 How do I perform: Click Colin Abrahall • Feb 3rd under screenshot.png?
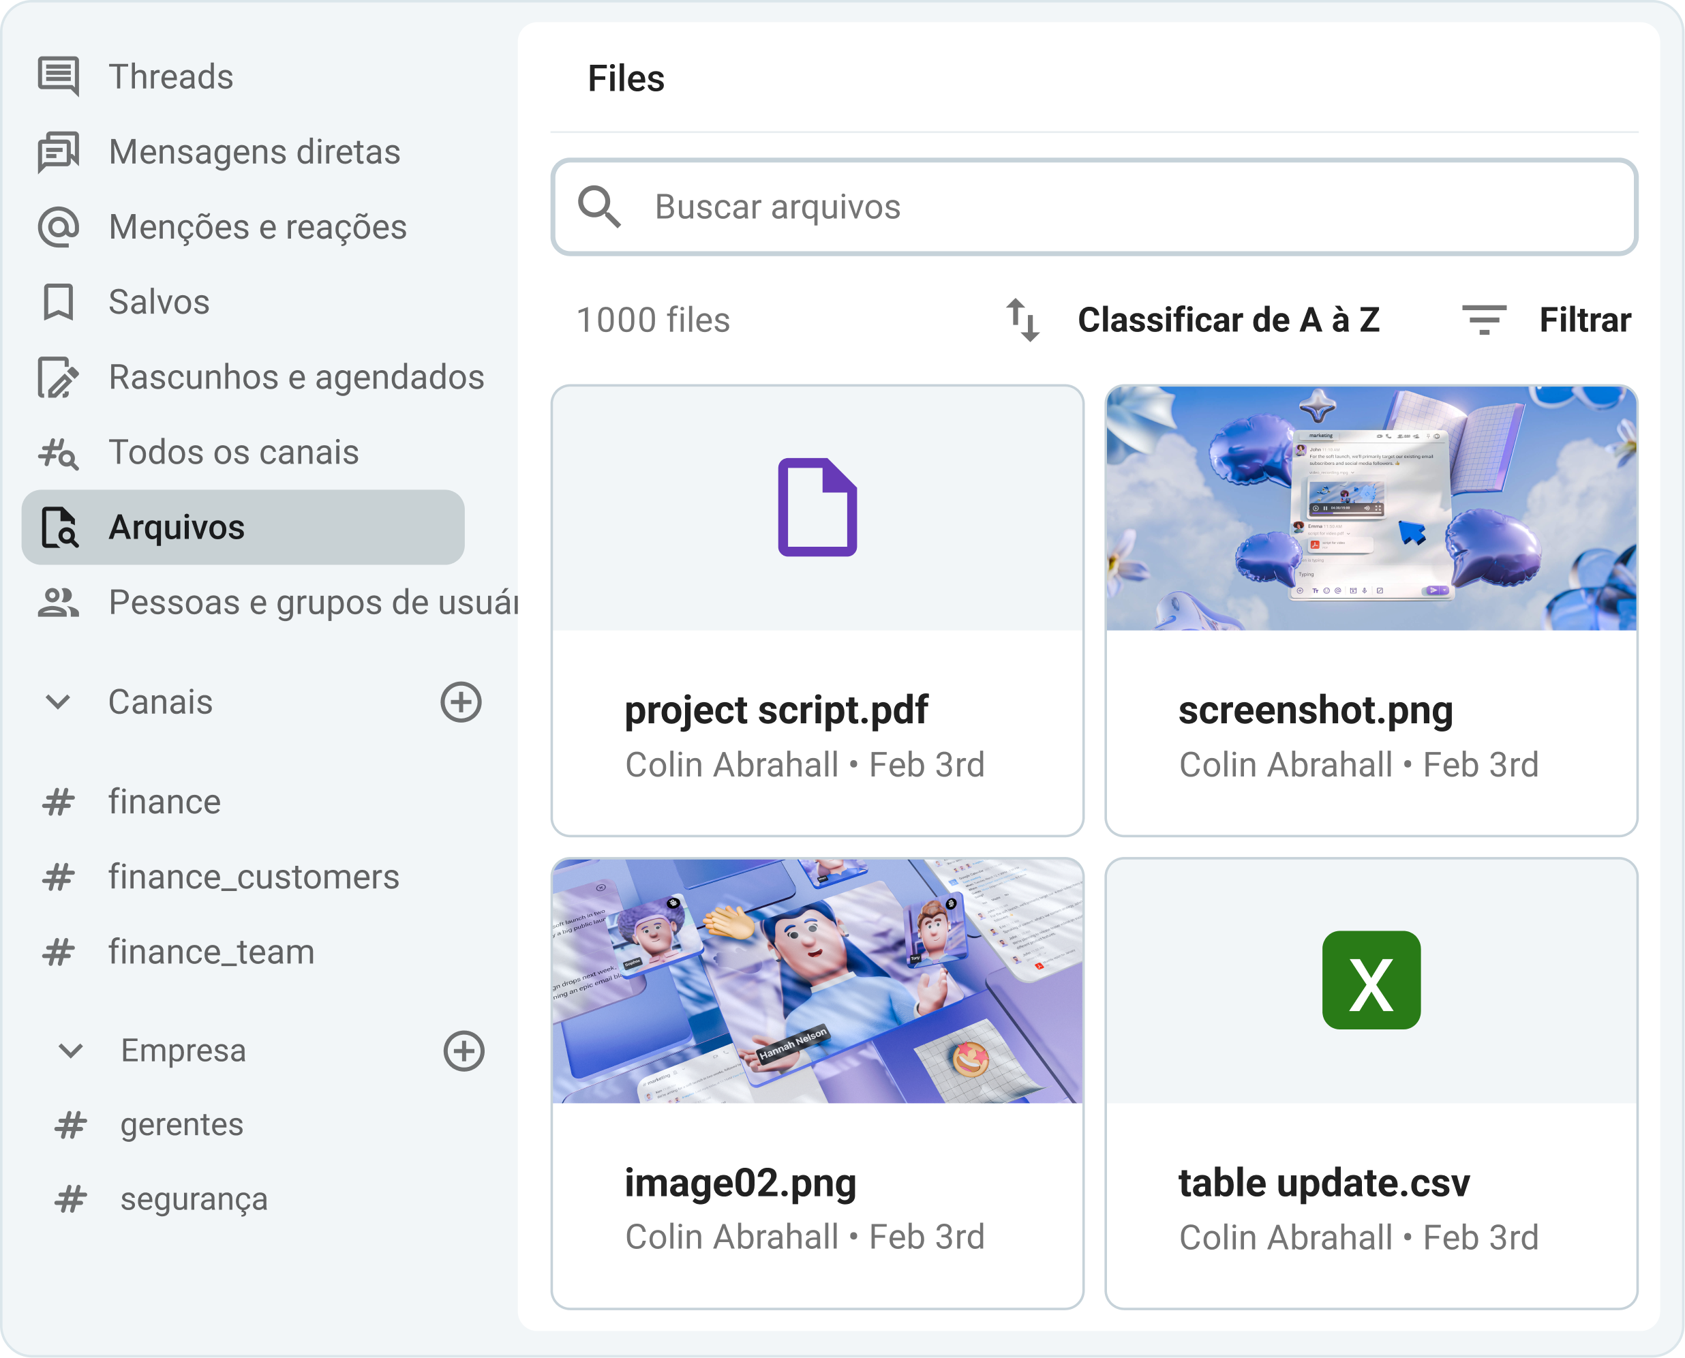1358,764
